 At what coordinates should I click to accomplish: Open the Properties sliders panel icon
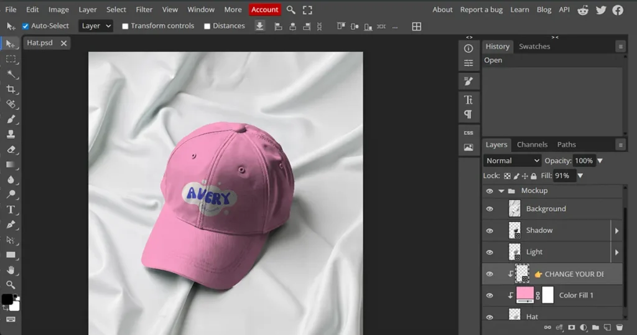click(x=468, y=63)
